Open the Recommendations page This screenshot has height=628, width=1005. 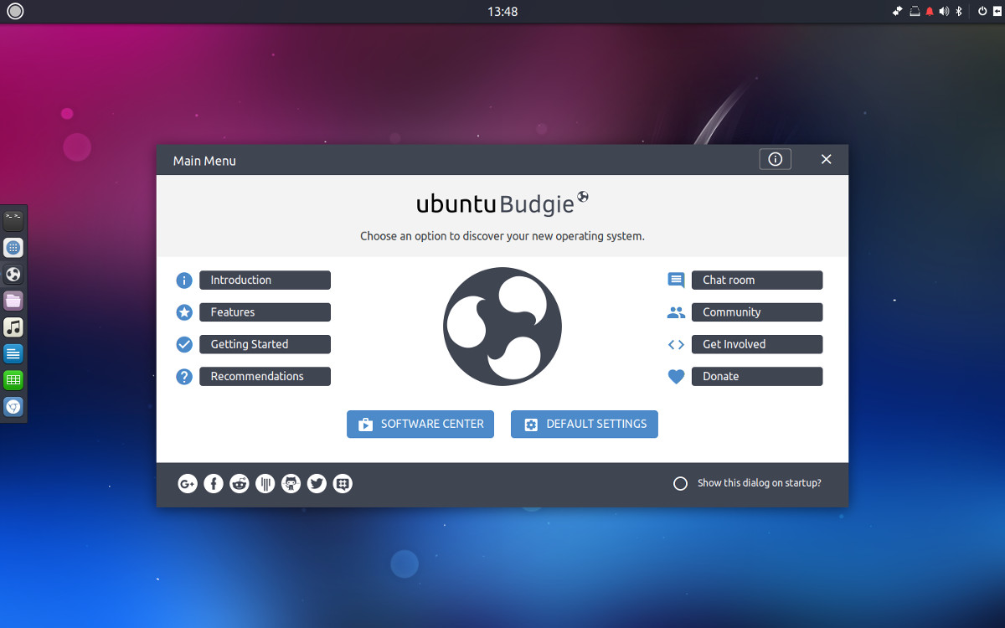[265, 376]
